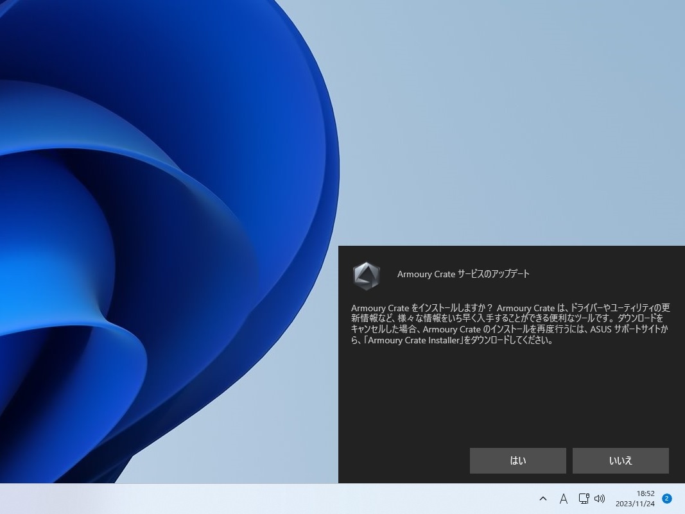Toggle the IME input mode A indicator
Image resolution: width=685 pixels, height=514 pixels.
click(x=564, y=499)
